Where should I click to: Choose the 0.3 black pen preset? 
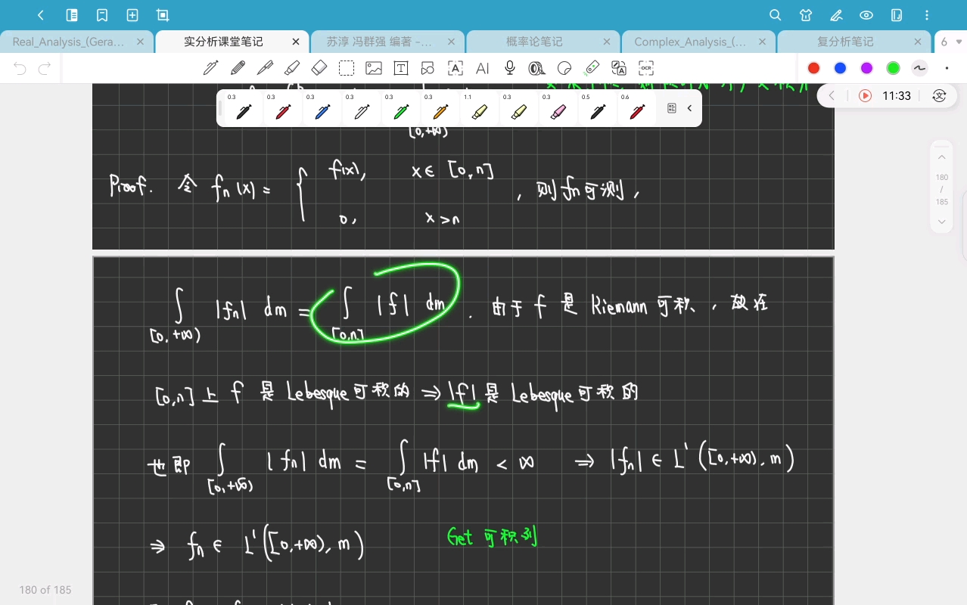click(x=244, y=108)
